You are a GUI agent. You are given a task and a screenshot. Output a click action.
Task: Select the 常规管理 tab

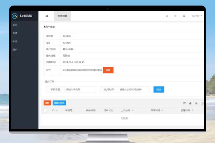(x=63, y=16)
